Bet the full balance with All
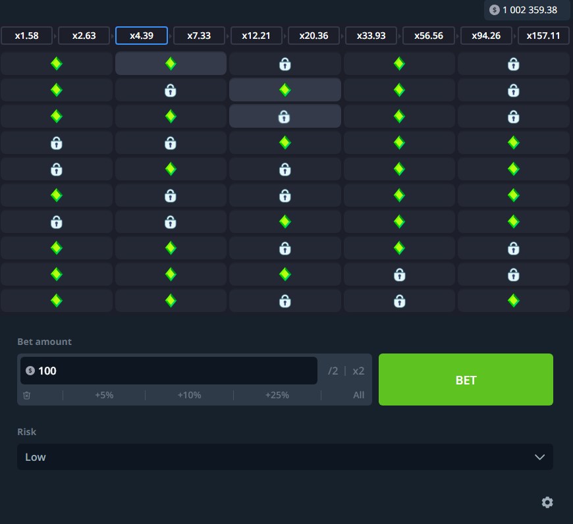The width and height of the screenshot is (573, 524). pos(358,395)
